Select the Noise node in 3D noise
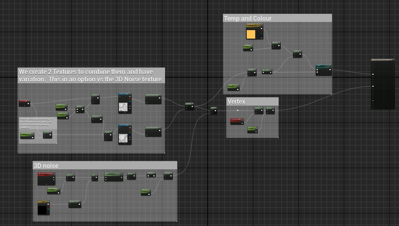The image size is (399, 226). click(114, 174)
